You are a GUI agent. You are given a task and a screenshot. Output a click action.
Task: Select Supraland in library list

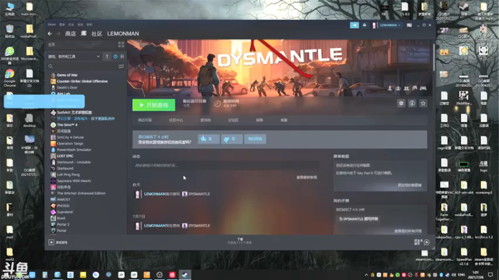click(x=65, y=212)
